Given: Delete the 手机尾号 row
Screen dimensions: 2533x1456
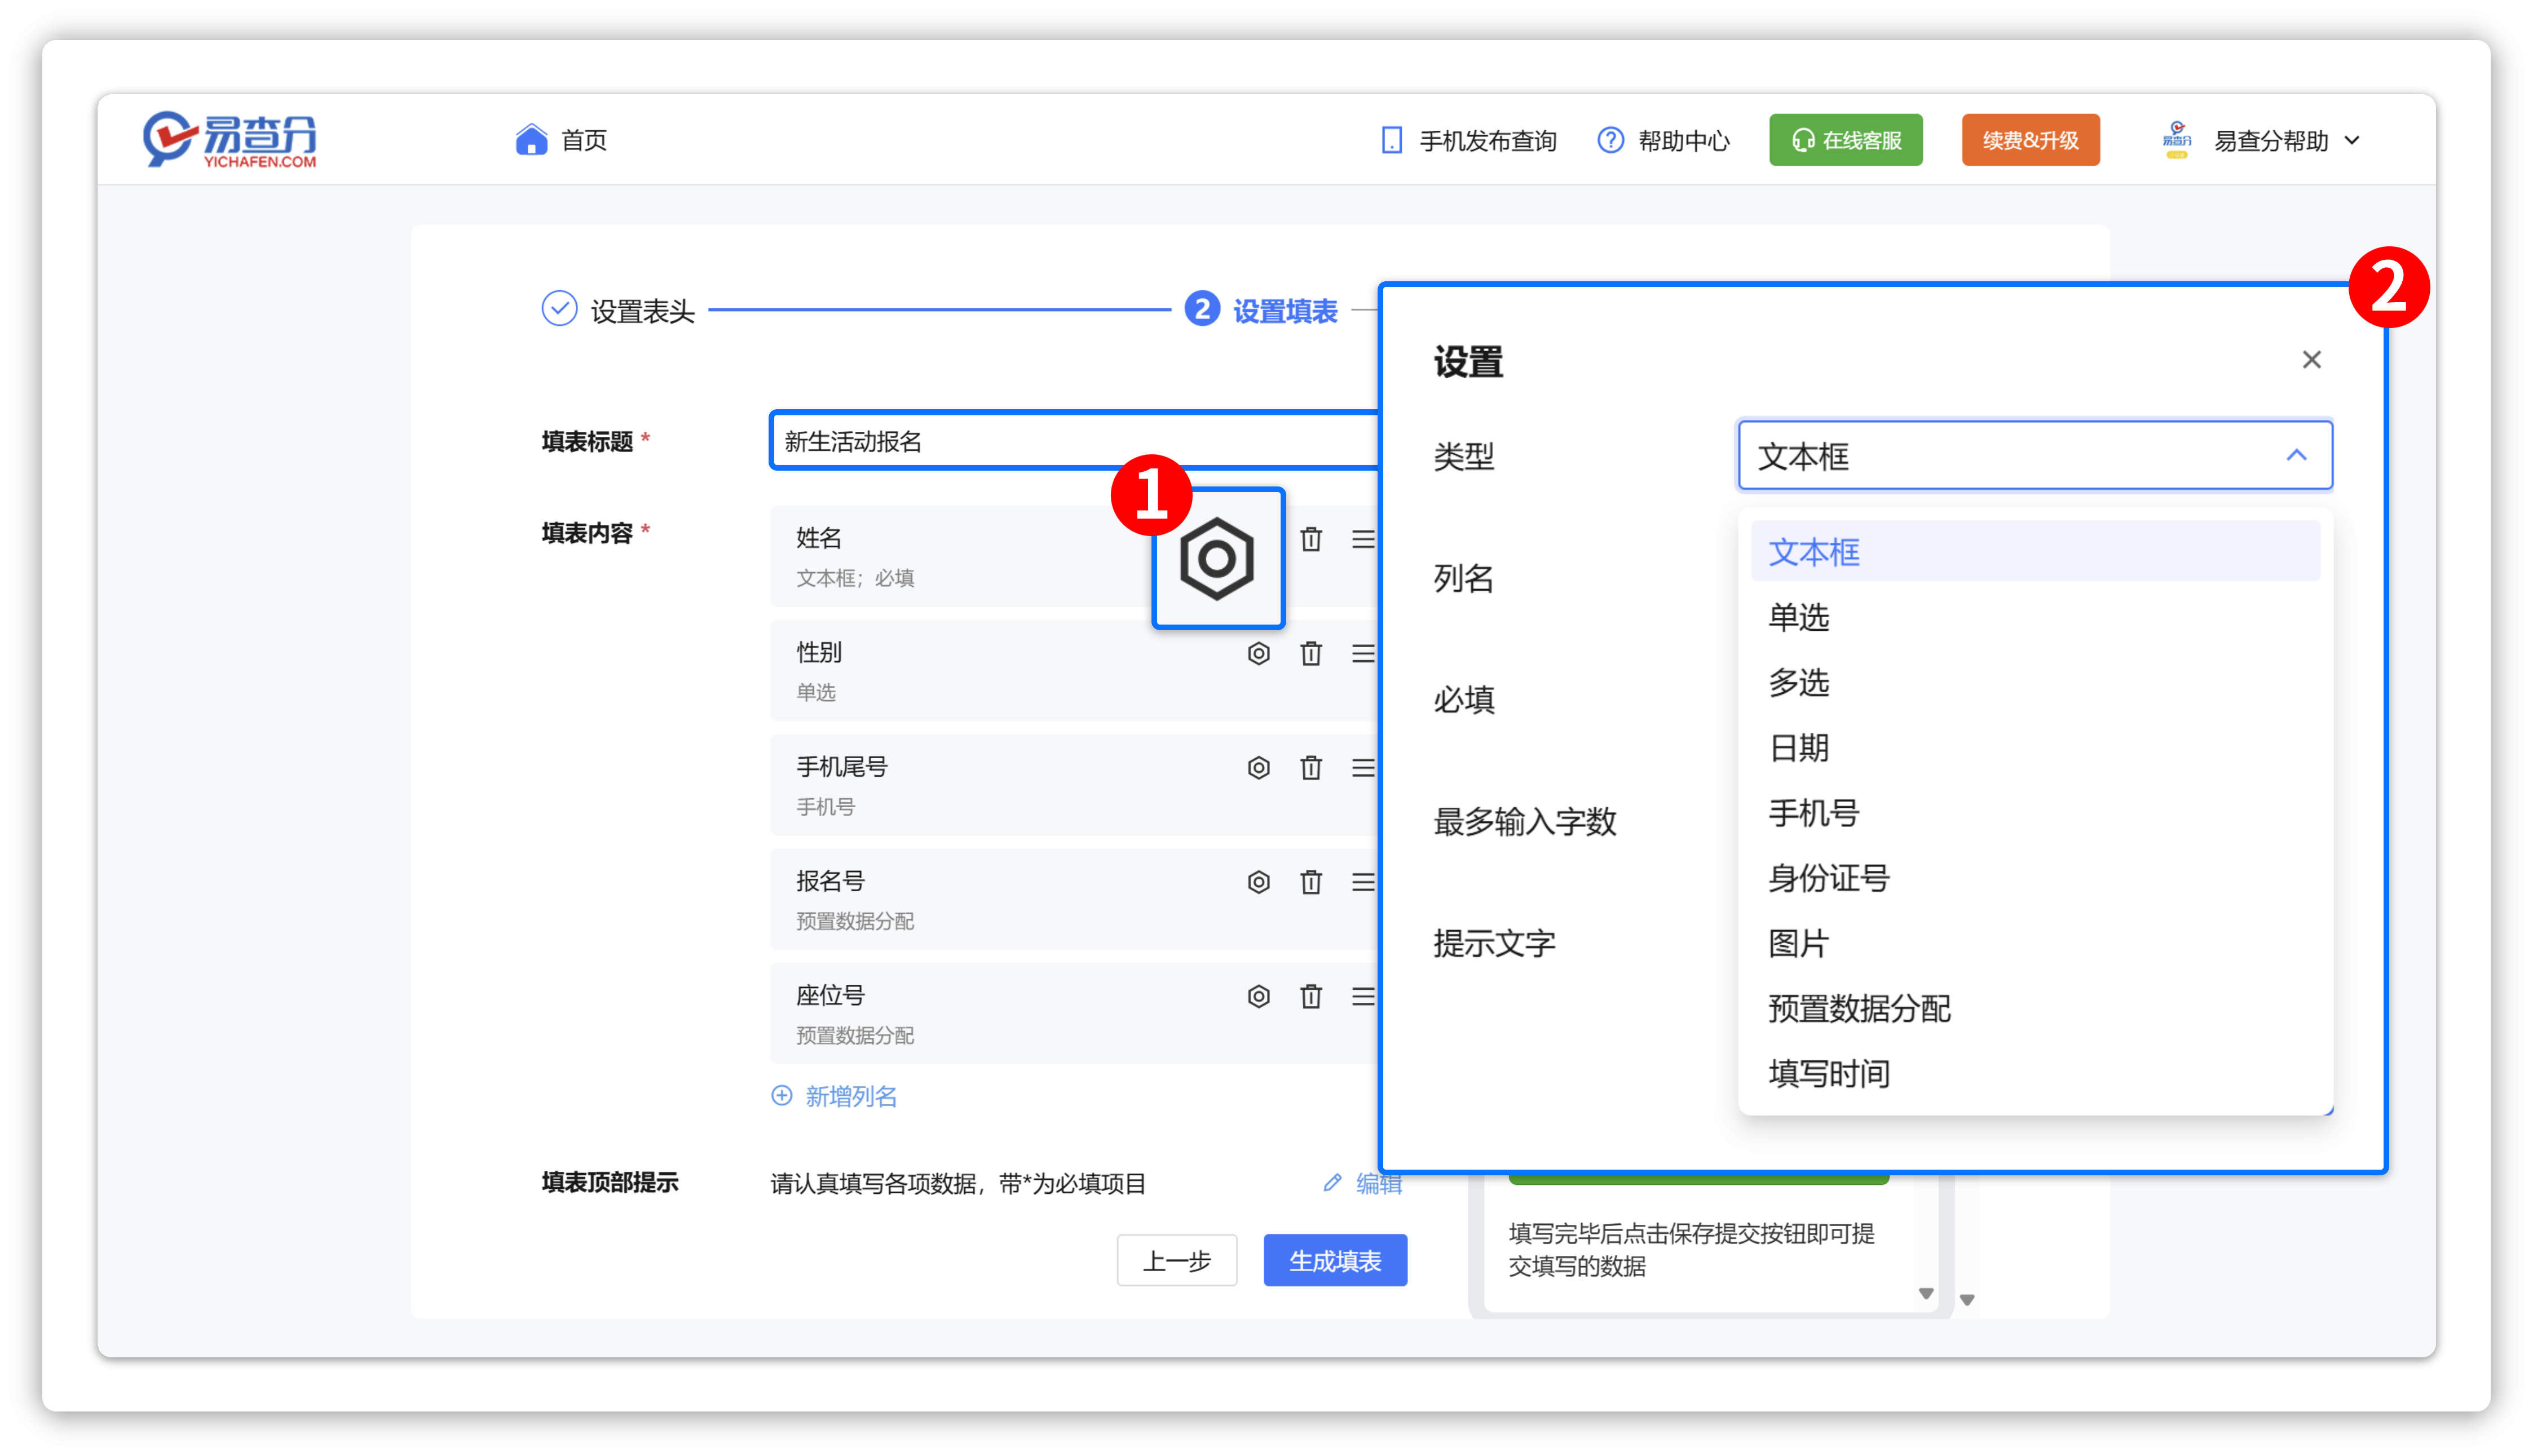Looking at the screenshot, I should tap(1310, 767).
